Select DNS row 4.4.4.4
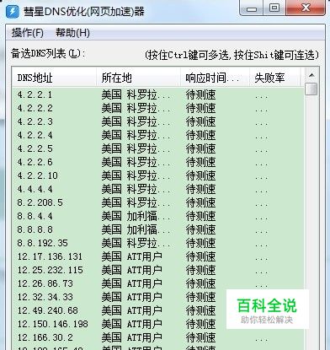This screenshot has width=330, height=350. point(158,189)
